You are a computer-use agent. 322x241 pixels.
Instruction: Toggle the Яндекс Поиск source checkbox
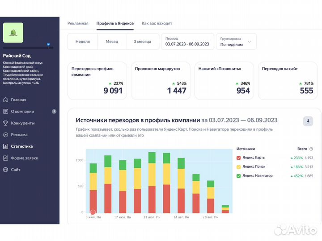(238, 167)
